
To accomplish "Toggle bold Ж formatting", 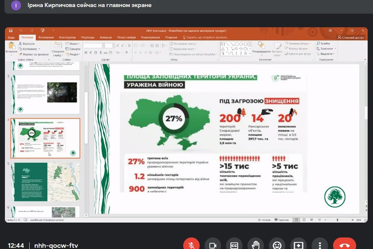I will click(x=86, y=52).
